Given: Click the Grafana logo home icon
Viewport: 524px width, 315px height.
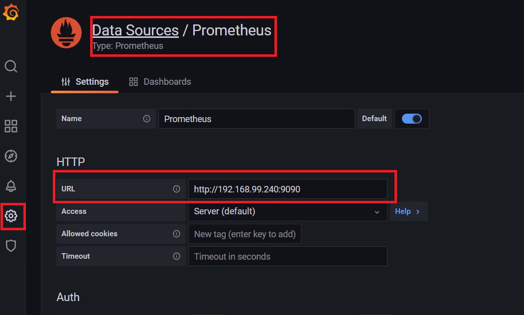Looking at the screenshot, I should pos(11,13).
